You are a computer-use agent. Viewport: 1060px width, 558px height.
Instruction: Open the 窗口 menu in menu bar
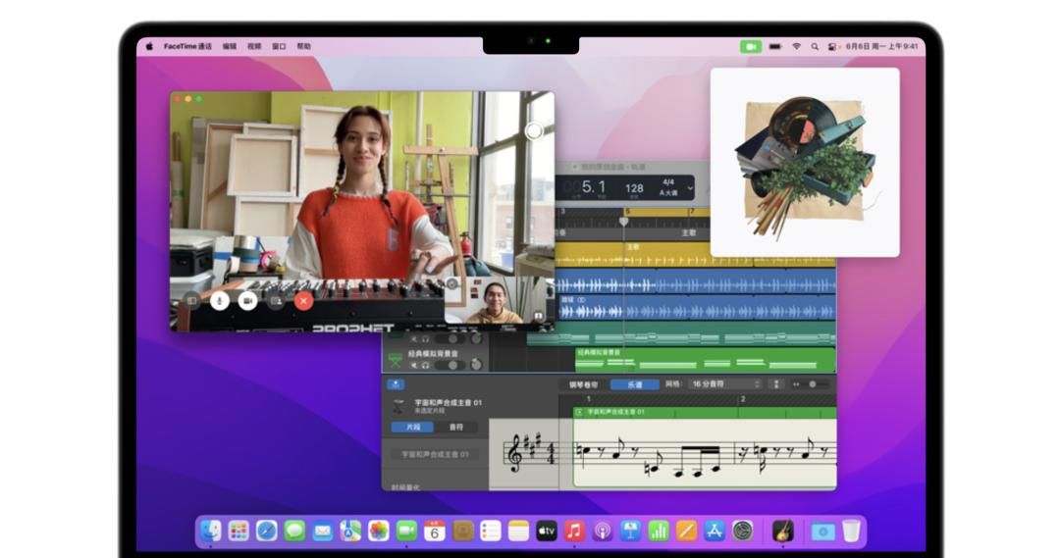(x=279, y=47)
